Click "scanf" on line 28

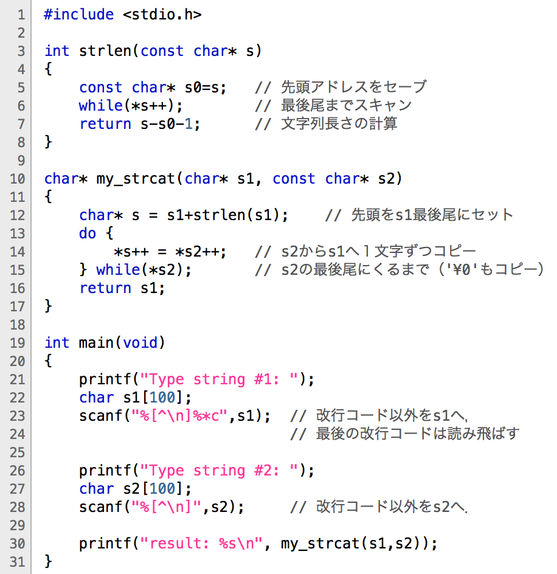[101, 507]
